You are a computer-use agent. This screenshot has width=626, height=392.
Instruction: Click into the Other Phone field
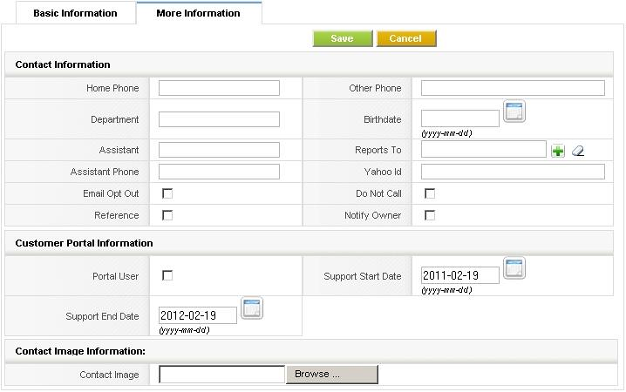click(x=513, y=88)
